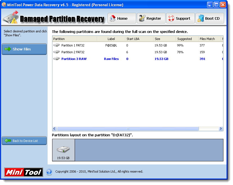Click the drive icon for Partition 2 FAT32
Screen dimensions: 233x185
point(56,52)
